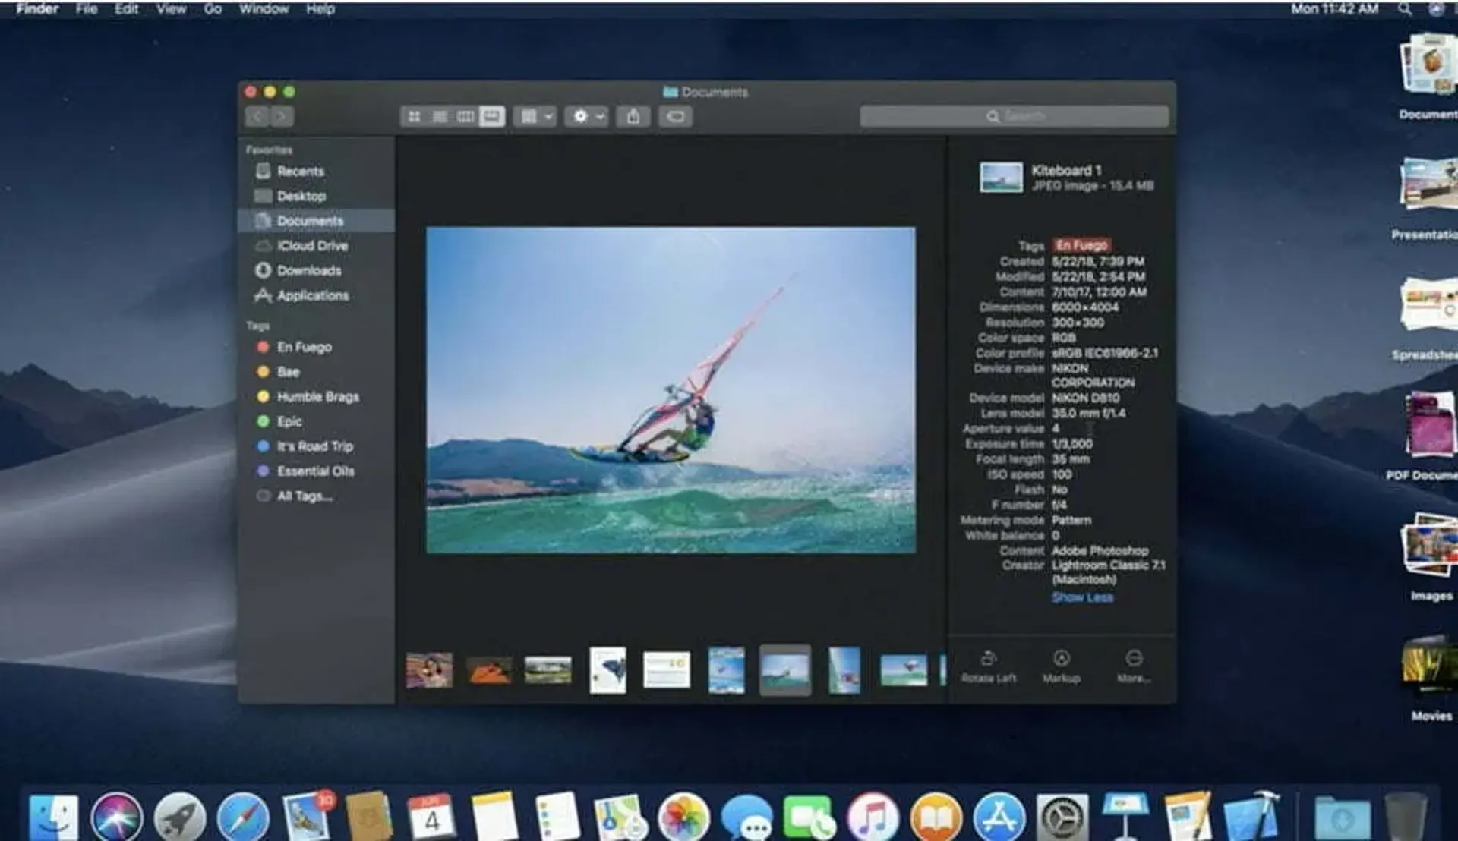Expand the Images stack on the desktop

point(1429,544)
